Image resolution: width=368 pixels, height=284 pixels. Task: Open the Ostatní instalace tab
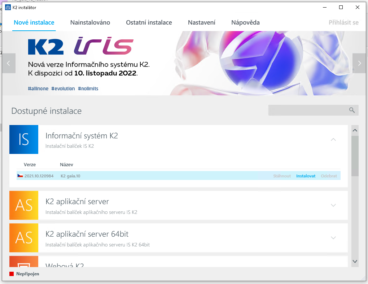pyautogui.click(x=149, y=22)
